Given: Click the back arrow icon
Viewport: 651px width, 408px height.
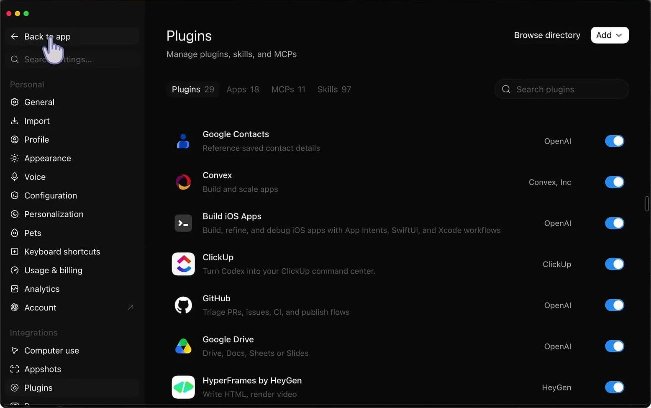Looking at the screenshot, I should [14, 36].
